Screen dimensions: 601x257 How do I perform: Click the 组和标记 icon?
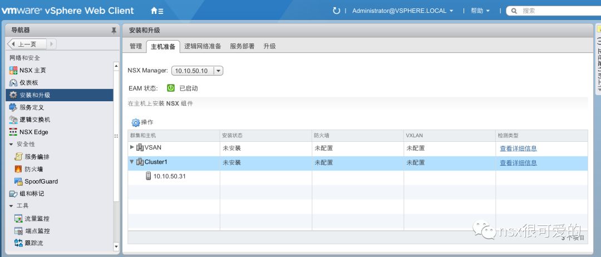click(13, 194)
